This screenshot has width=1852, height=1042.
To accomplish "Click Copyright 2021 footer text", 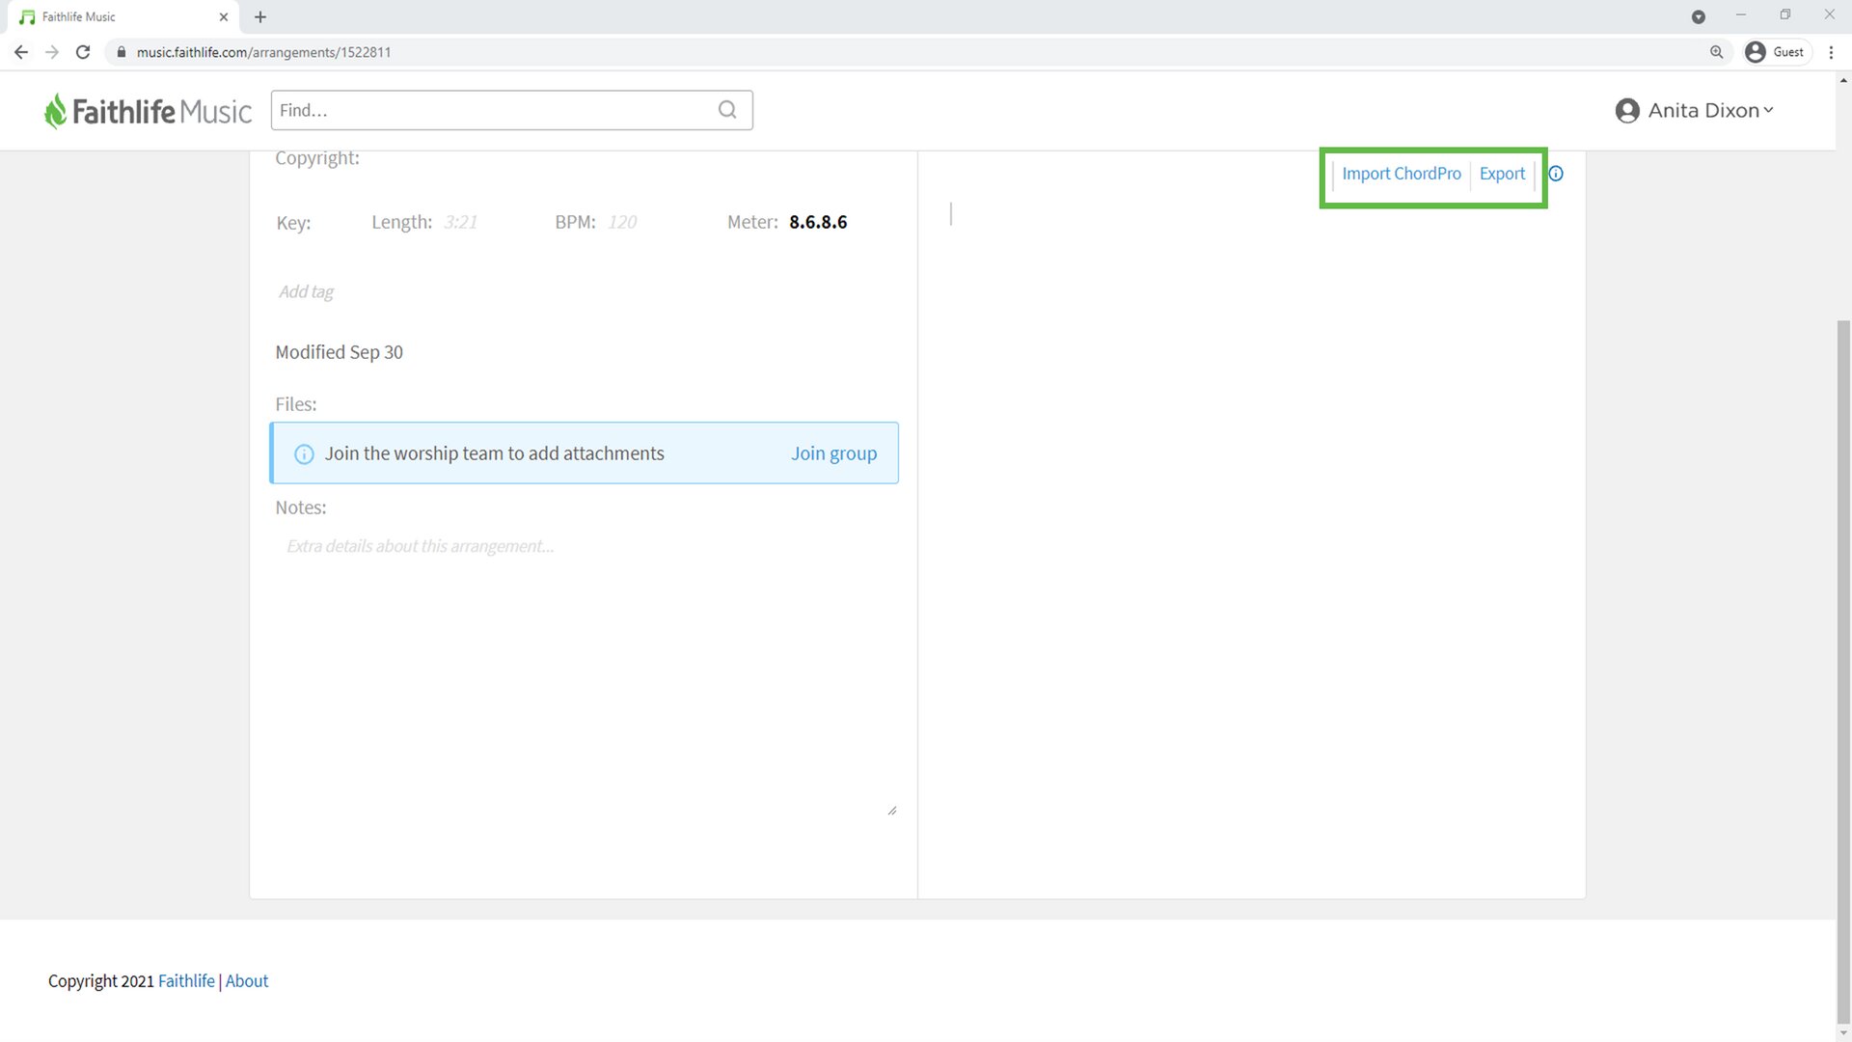I will click(x=101, y=981).
